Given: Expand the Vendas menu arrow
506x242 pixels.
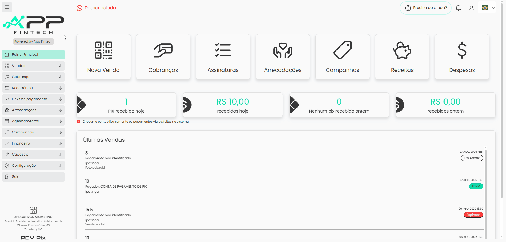Looking at the screenshot, I should pos(60,66).
